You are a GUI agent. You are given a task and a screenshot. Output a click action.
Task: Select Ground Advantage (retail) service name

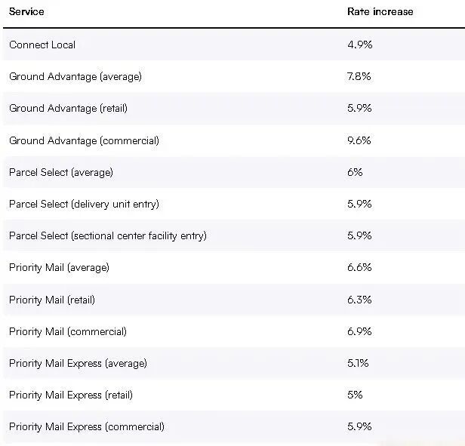click(x=68, y=109)
